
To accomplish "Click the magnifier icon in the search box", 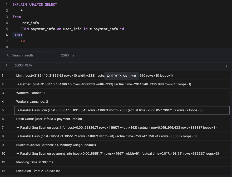I will coord(9,55).
